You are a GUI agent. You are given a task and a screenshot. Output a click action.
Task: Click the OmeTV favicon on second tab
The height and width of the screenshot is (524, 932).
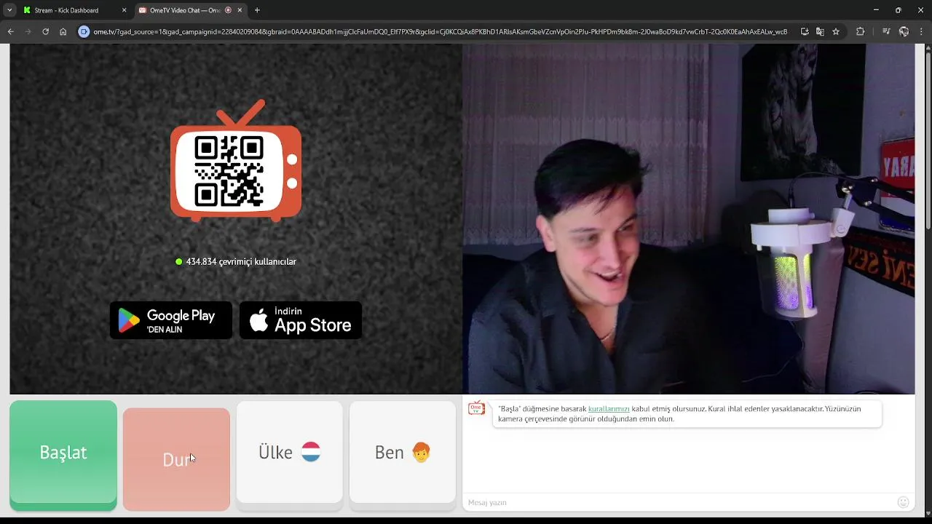pos(143,10)
